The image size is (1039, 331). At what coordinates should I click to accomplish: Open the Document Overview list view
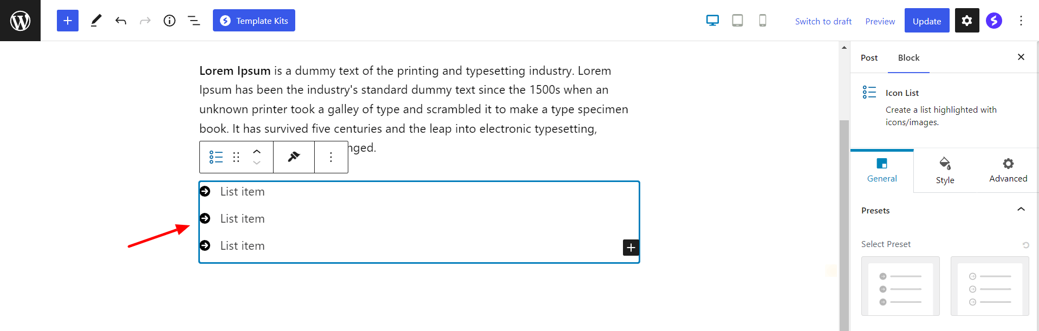pyautogui.click(x=193, y=20)
